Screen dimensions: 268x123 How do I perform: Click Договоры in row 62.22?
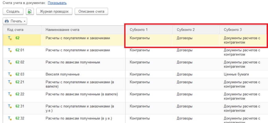[x=185, y=94]
